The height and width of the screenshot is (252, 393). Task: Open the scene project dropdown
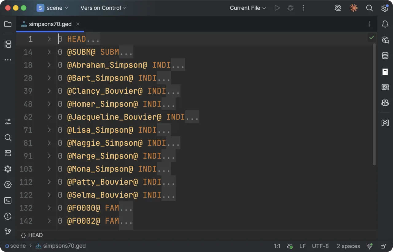pyautogui.click(x=53, y=8)
